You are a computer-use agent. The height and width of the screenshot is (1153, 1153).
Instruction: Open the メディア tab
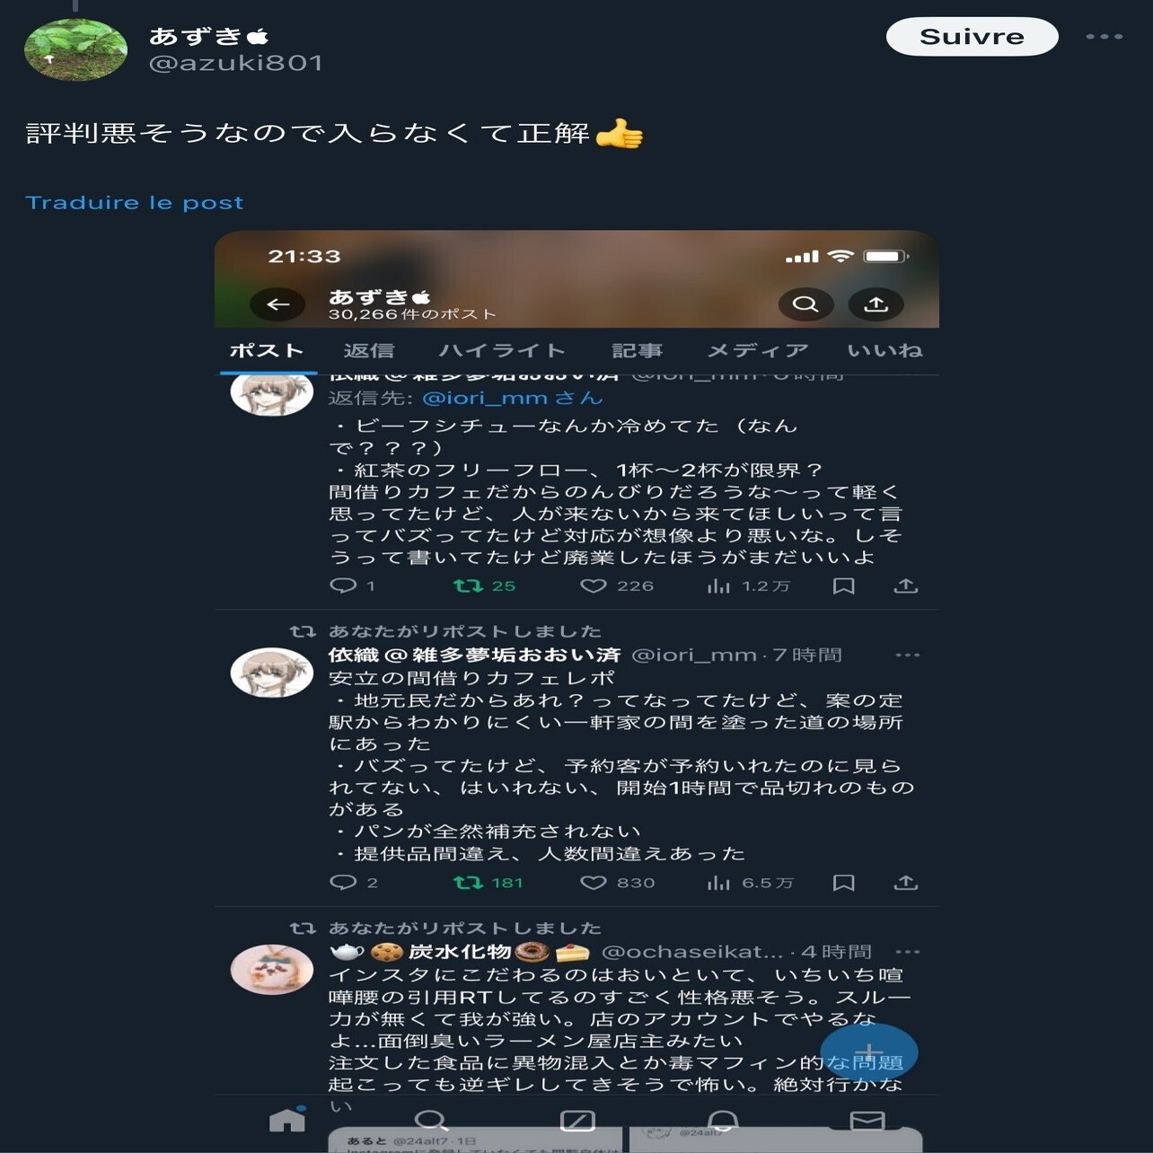pos(758,350)
